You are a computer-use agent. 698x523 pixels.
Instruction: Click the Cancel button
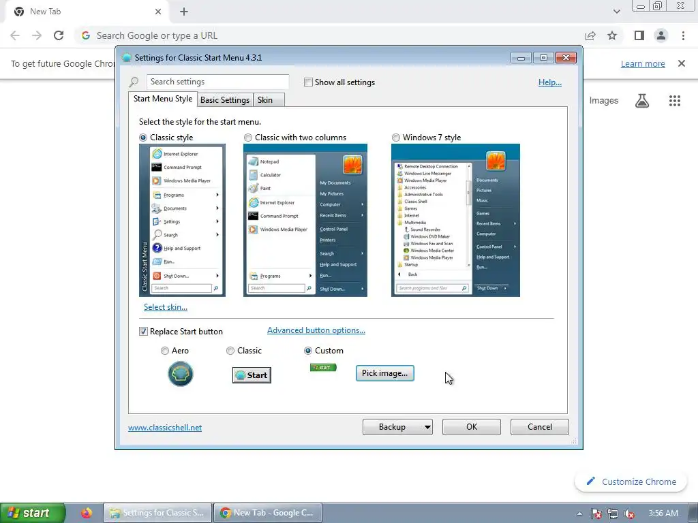(x=540, y=427)
